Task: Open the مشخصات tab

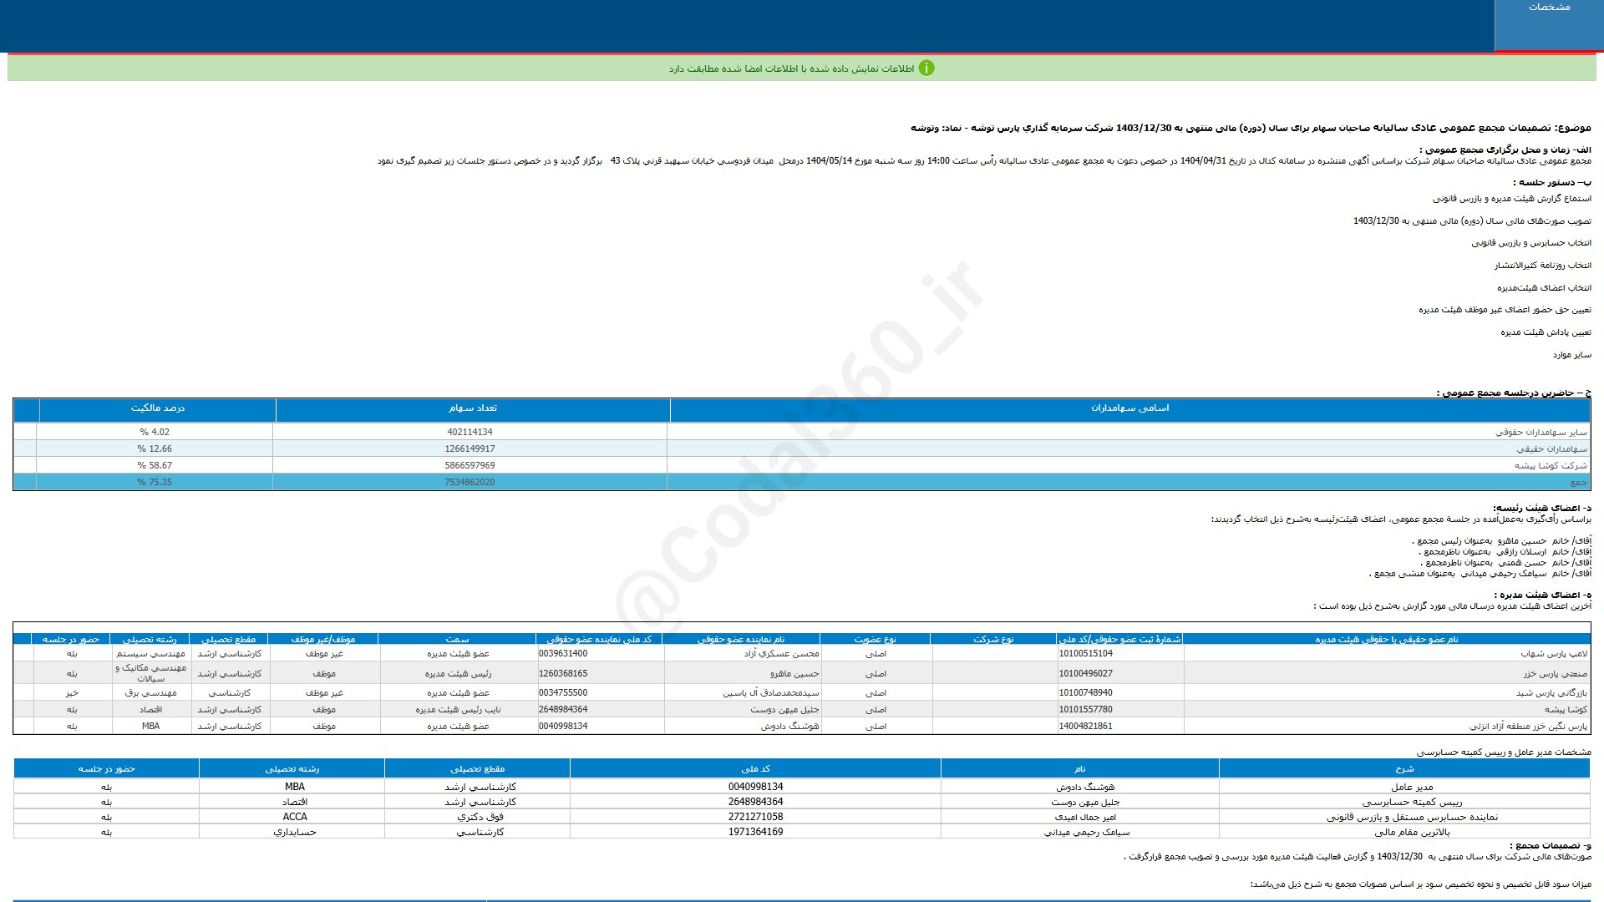Action: pyautogui.click(x=1548, y=25)
